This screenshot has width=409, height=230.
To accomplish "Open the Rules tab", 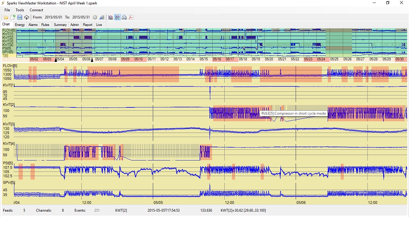I will [x=45, y=24].
